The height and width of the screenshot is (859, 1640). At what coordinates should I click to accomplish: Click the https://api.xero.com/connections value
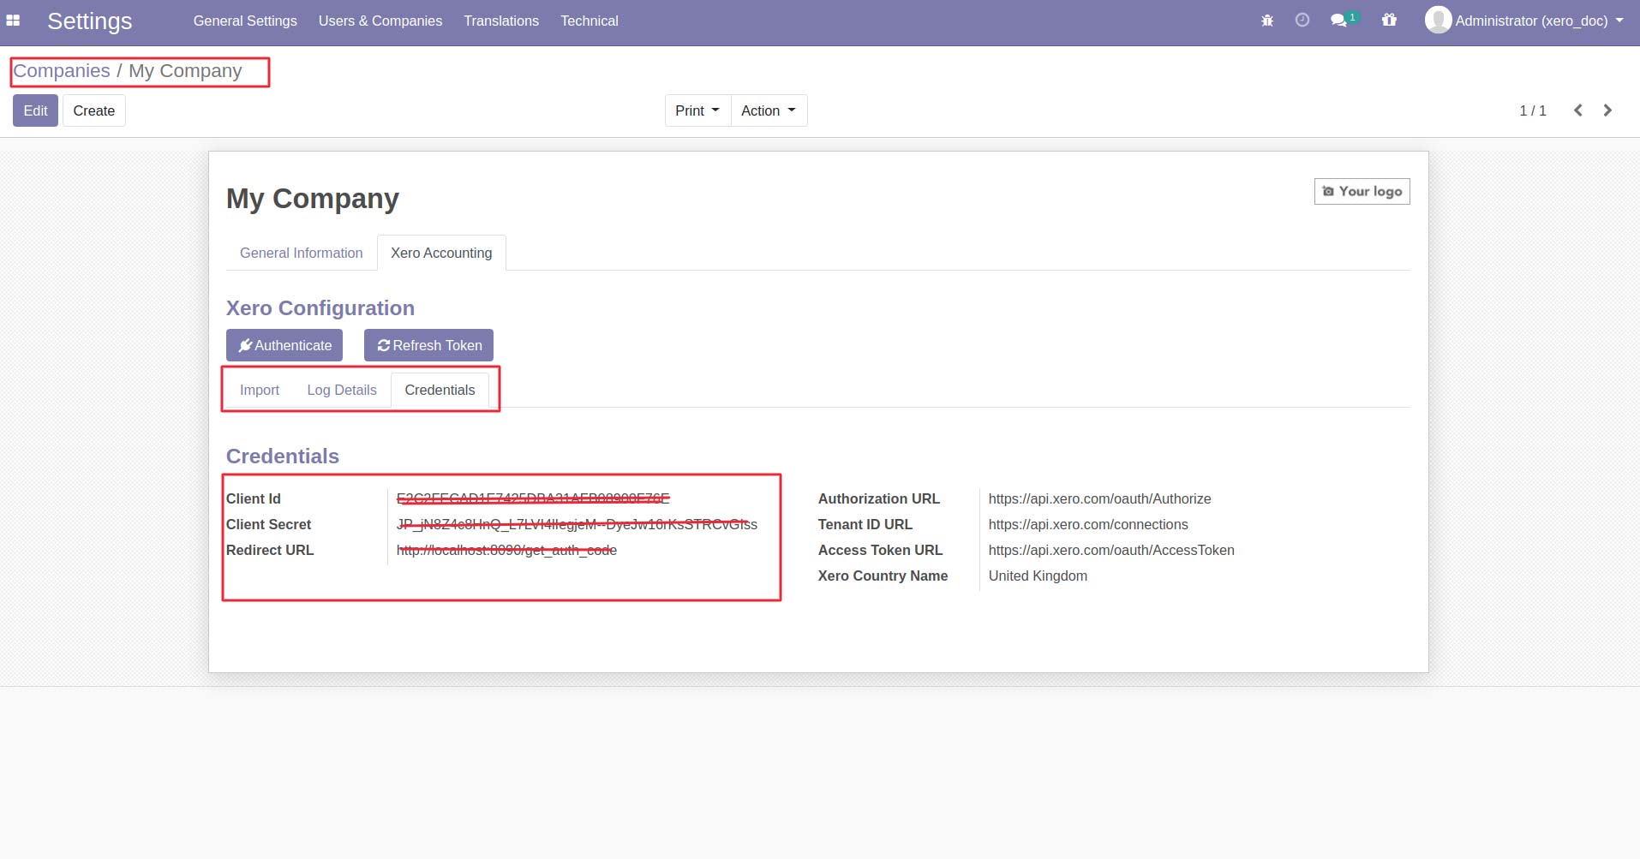click(x=1088, y=525)
